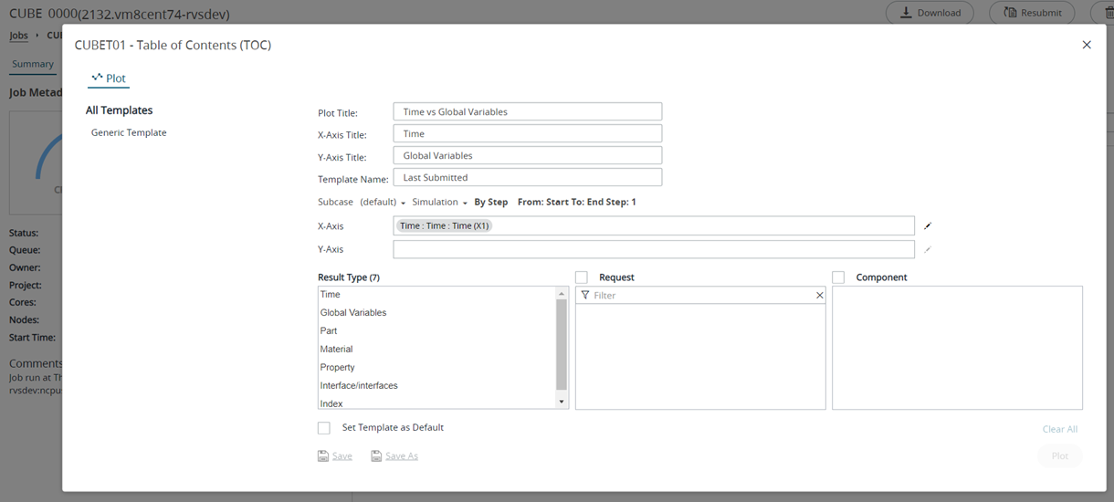This screenshot has width=1114, height=502.
Task: Select Index result type
Action: (437, 403)
